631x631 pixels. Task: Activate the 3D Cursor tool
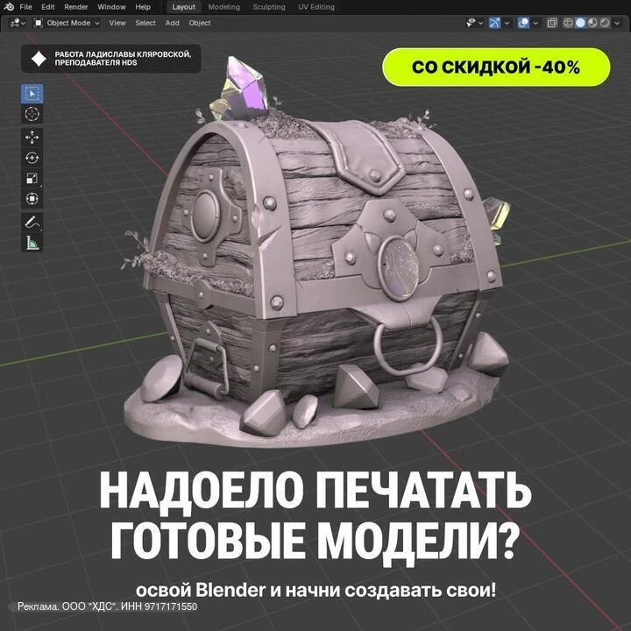point(32,114)
